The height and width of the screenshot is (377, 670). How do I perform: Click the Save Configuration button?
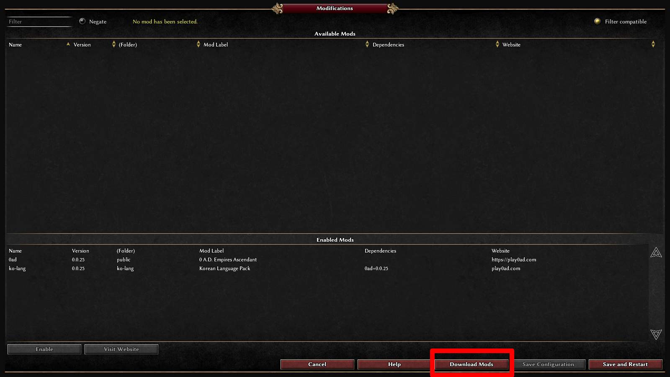549,364
